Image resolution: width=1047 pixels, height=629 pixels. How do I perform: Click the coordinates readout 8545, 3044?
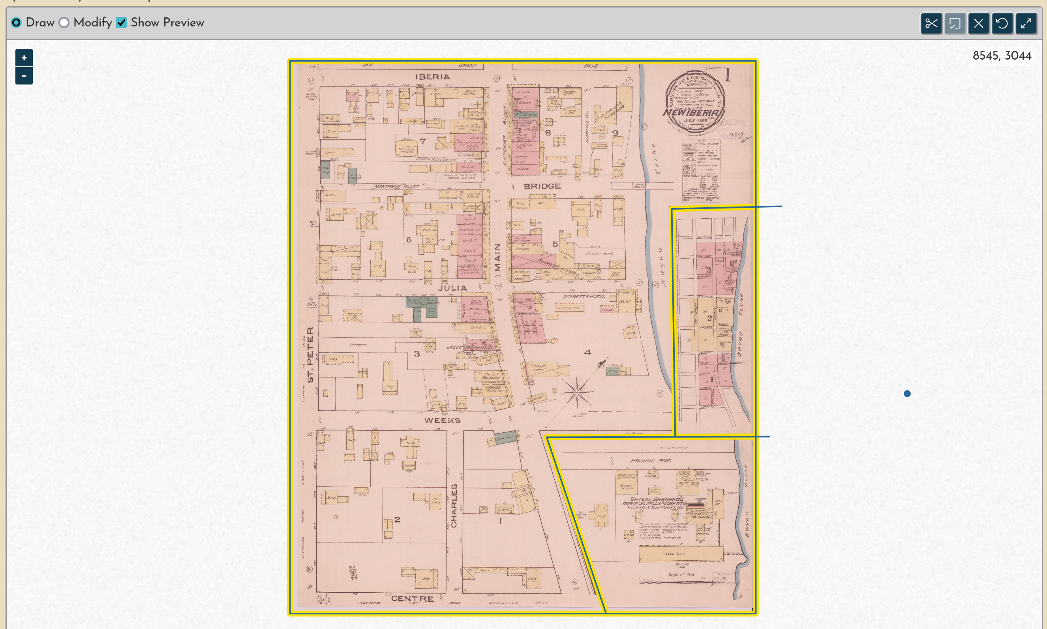coord(1002,56)
